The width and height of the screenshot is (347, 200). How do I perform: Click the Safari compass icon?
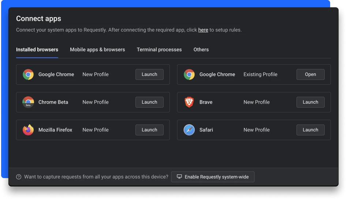click(189, 130)
